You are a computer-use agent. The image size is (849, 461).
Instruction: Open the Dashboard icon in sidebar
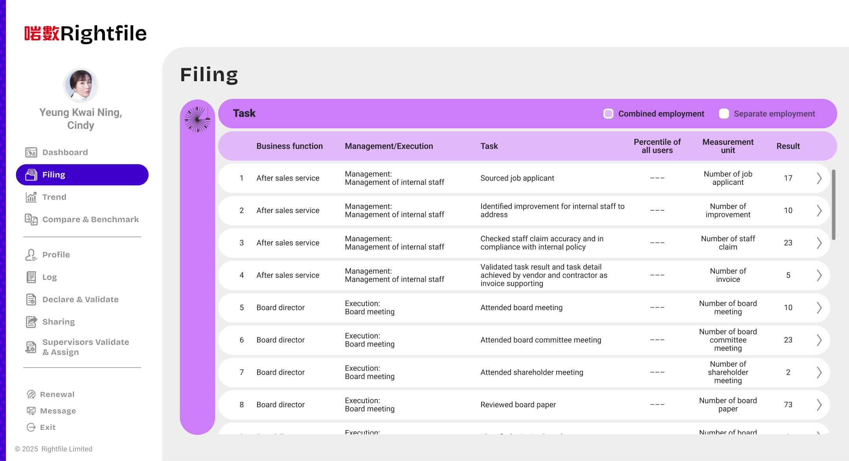[31, 152]
